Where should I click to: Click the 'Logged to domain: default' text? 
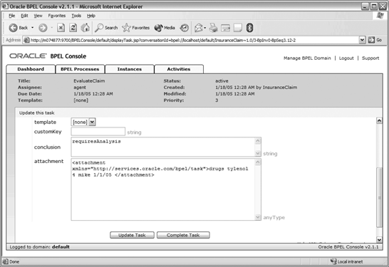click(40, 247)
